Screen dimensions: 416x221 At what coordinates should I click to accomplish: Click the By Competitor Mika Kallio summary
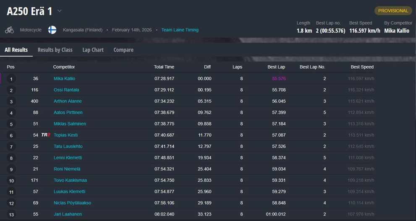[x=396, y=31]
